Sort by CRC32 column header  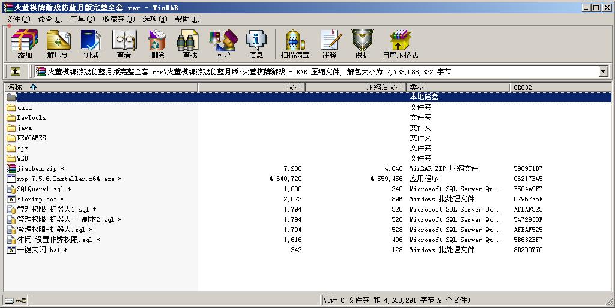523,87
